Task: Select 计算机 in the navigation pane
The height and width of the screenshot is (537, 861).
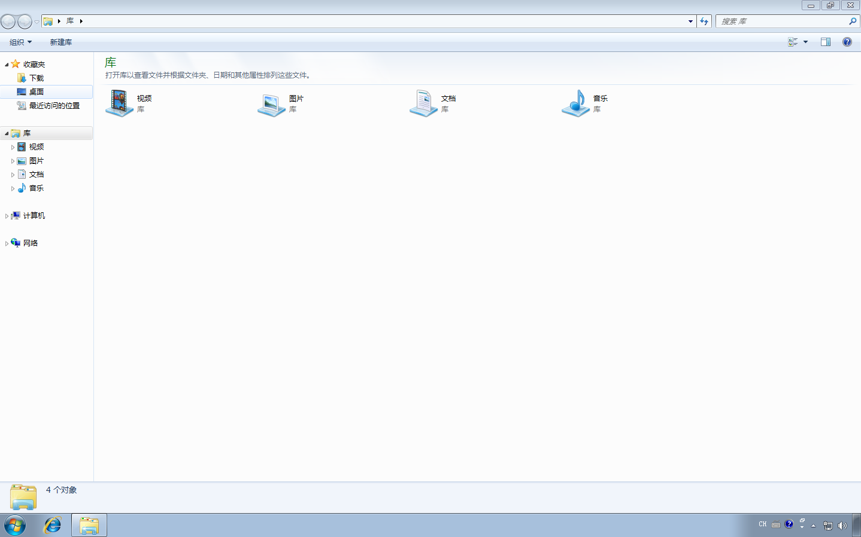Action: point(34,215)
